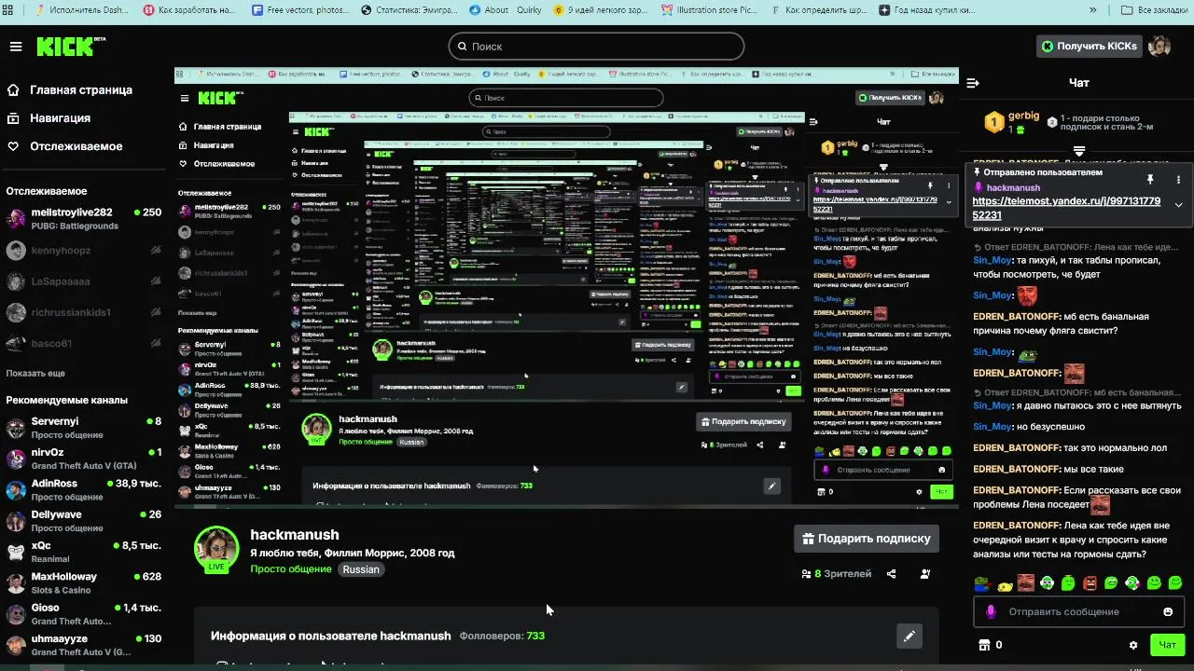Click the purple microphone badge in chat input
1194x671 pixels.
(991, 611)
